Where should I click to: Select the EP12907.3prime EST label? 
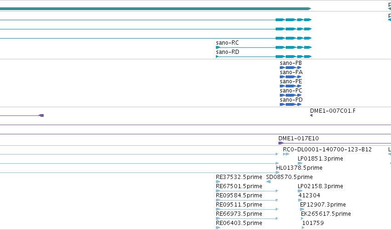323,205
